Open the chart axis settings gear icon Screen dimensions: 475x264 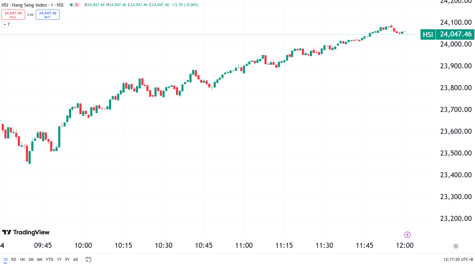(456, 246)
